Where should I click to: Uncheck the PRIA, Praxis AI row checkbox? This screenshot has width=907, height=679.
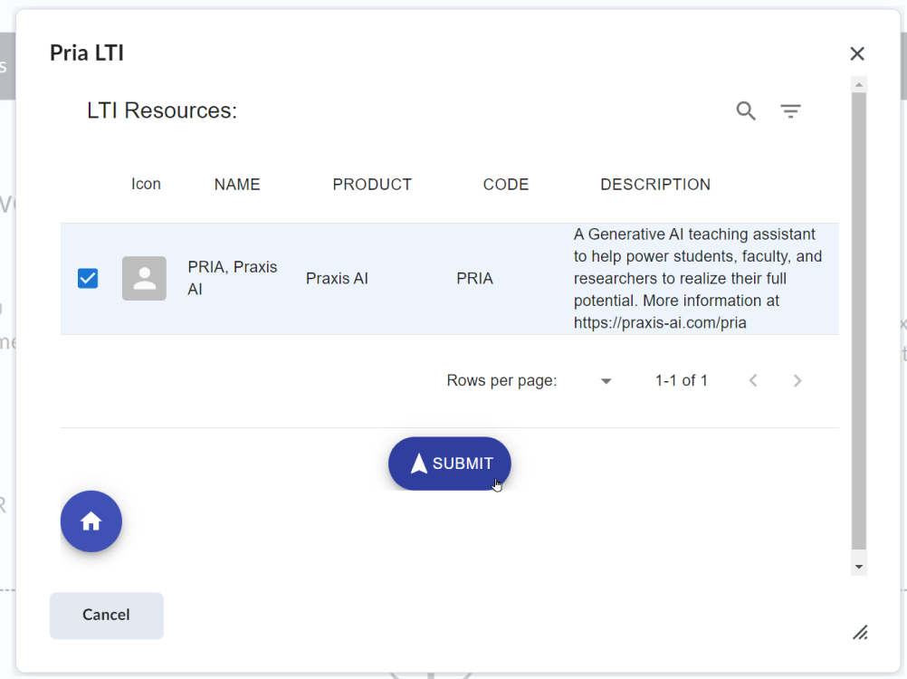(x=88, y=278)
